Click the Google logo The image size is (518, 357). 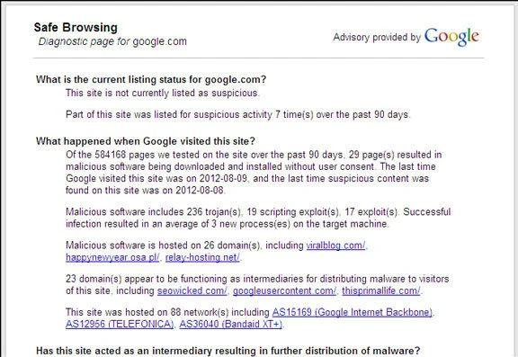pyautogui.click(x=451, y=37)
